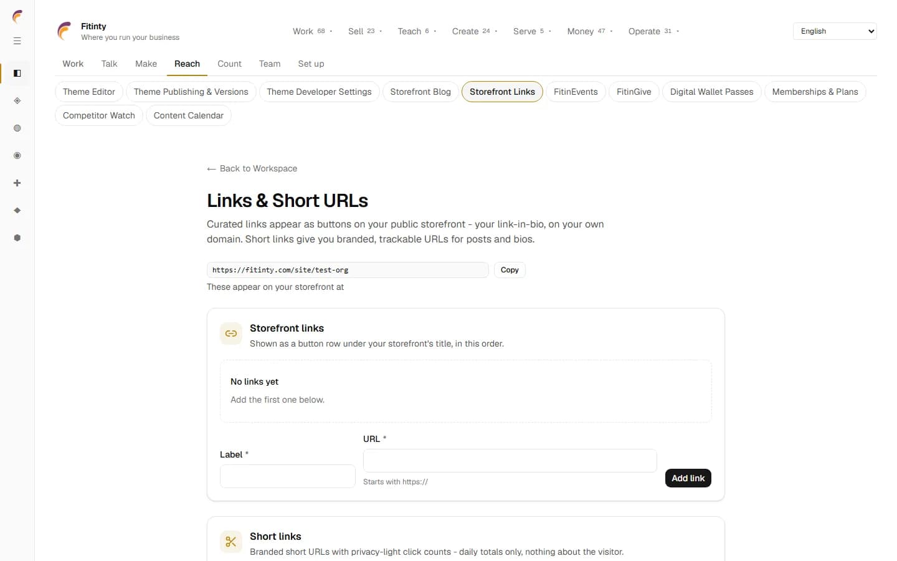The height and width of the screenshot is (561, 897).
Task: Click the "Links & Short URLs" heading
Action: [x=287, y=201]
